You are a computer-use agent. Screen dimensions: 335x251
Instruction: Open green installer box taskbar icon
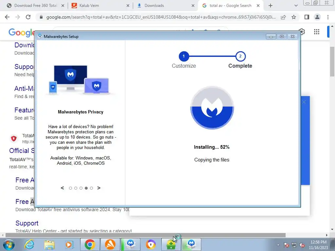coord(171,244)
